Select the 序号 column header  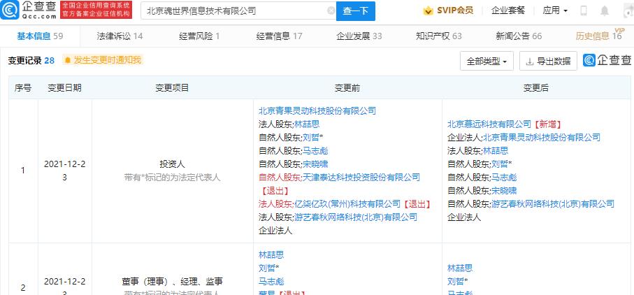pyautogui.click(x=23, y=87)
